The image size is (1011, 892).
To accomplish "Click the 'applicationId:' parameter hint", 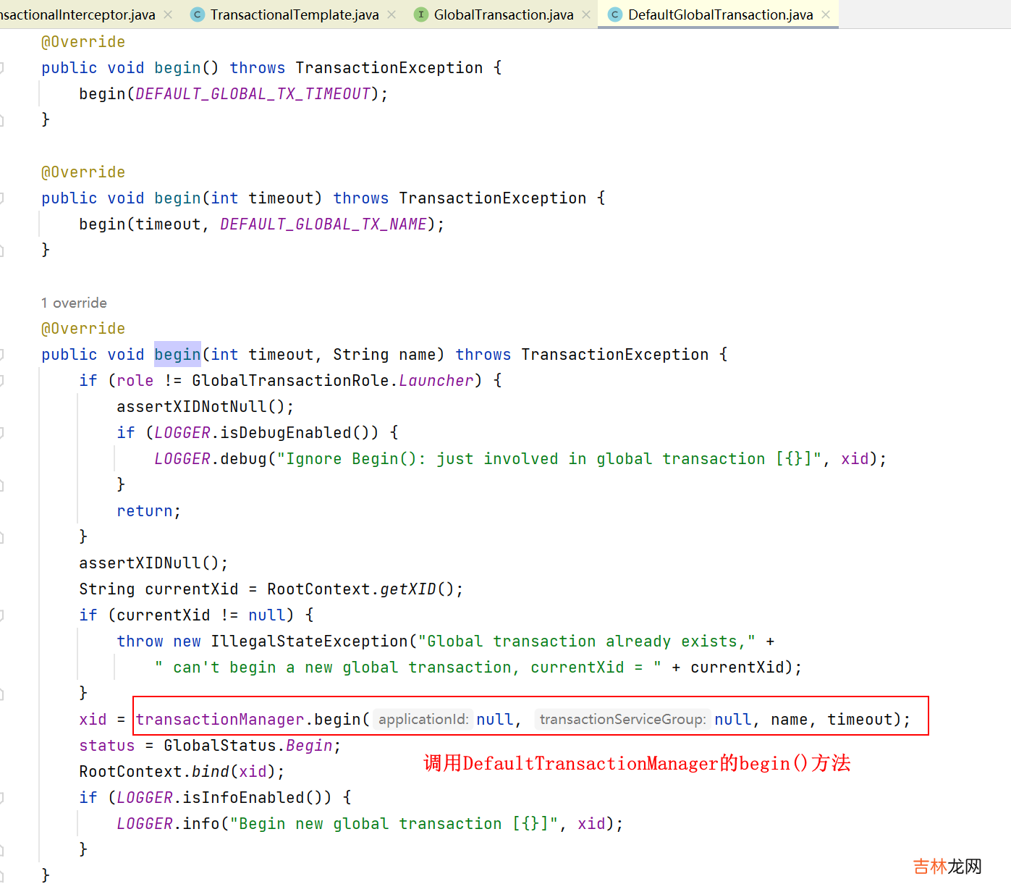I will click(423, 719).
